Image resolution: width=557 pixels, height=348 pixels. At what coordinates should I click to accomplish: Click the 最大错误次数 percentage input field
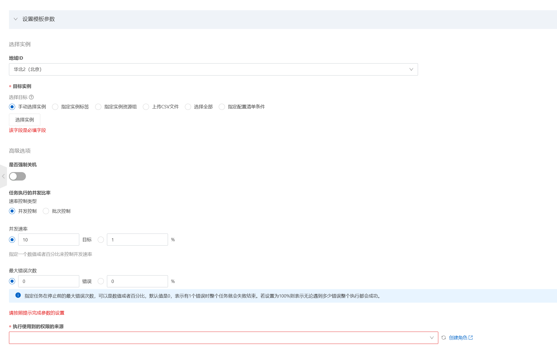pos(137,281)
